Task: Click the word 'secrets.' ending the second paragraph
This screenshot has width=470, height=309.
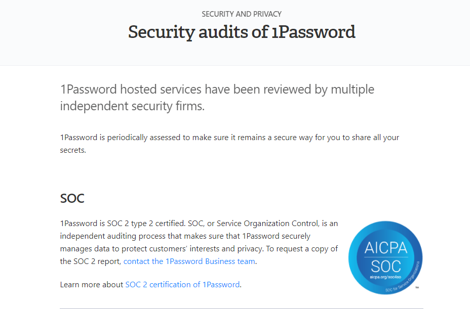Action: click(73, 150)
